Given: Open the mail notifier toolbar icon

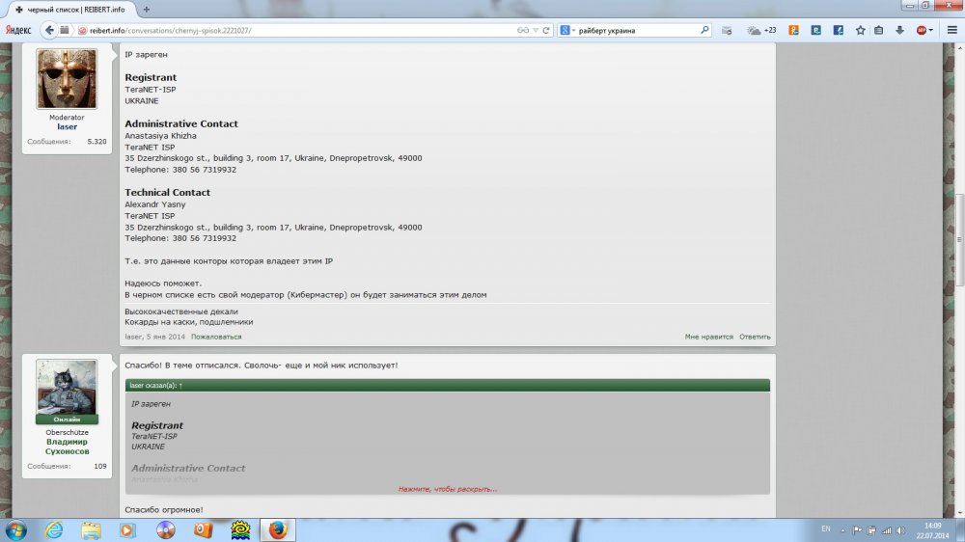Looking at the screenshot, I should (x=727, y=30).
